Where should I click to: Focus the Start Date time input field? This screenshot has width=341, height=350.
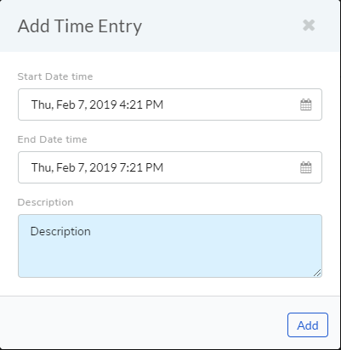point(170,104)
